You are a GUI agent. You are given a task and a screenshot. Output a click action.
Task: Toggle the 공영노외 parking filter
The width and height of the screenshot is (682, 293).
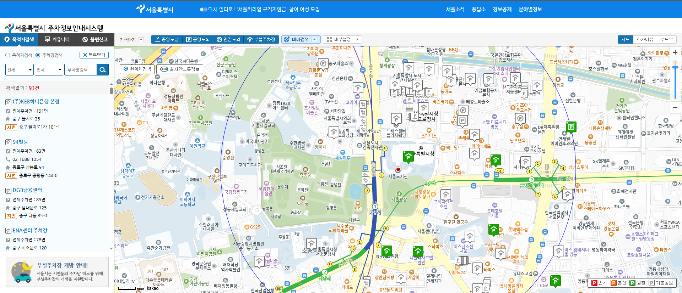click(198, 40)
